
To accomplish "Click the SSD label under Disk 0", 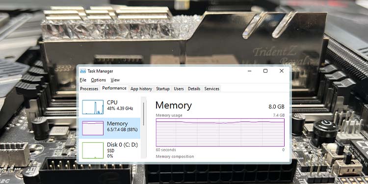I will click(110, 151).
